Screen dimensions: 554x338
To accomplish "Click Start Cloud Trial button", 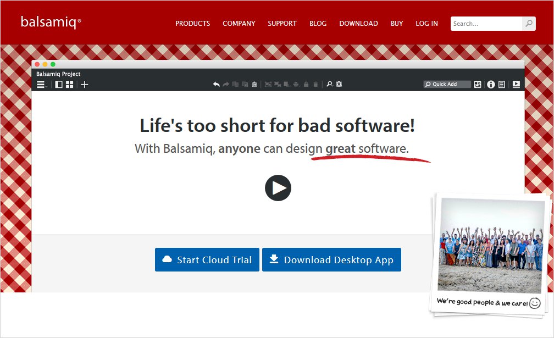I will coord(207,260).
